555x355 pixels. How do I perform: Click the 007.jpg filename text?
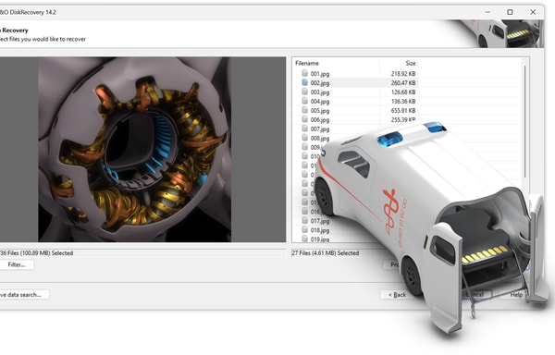320,129
